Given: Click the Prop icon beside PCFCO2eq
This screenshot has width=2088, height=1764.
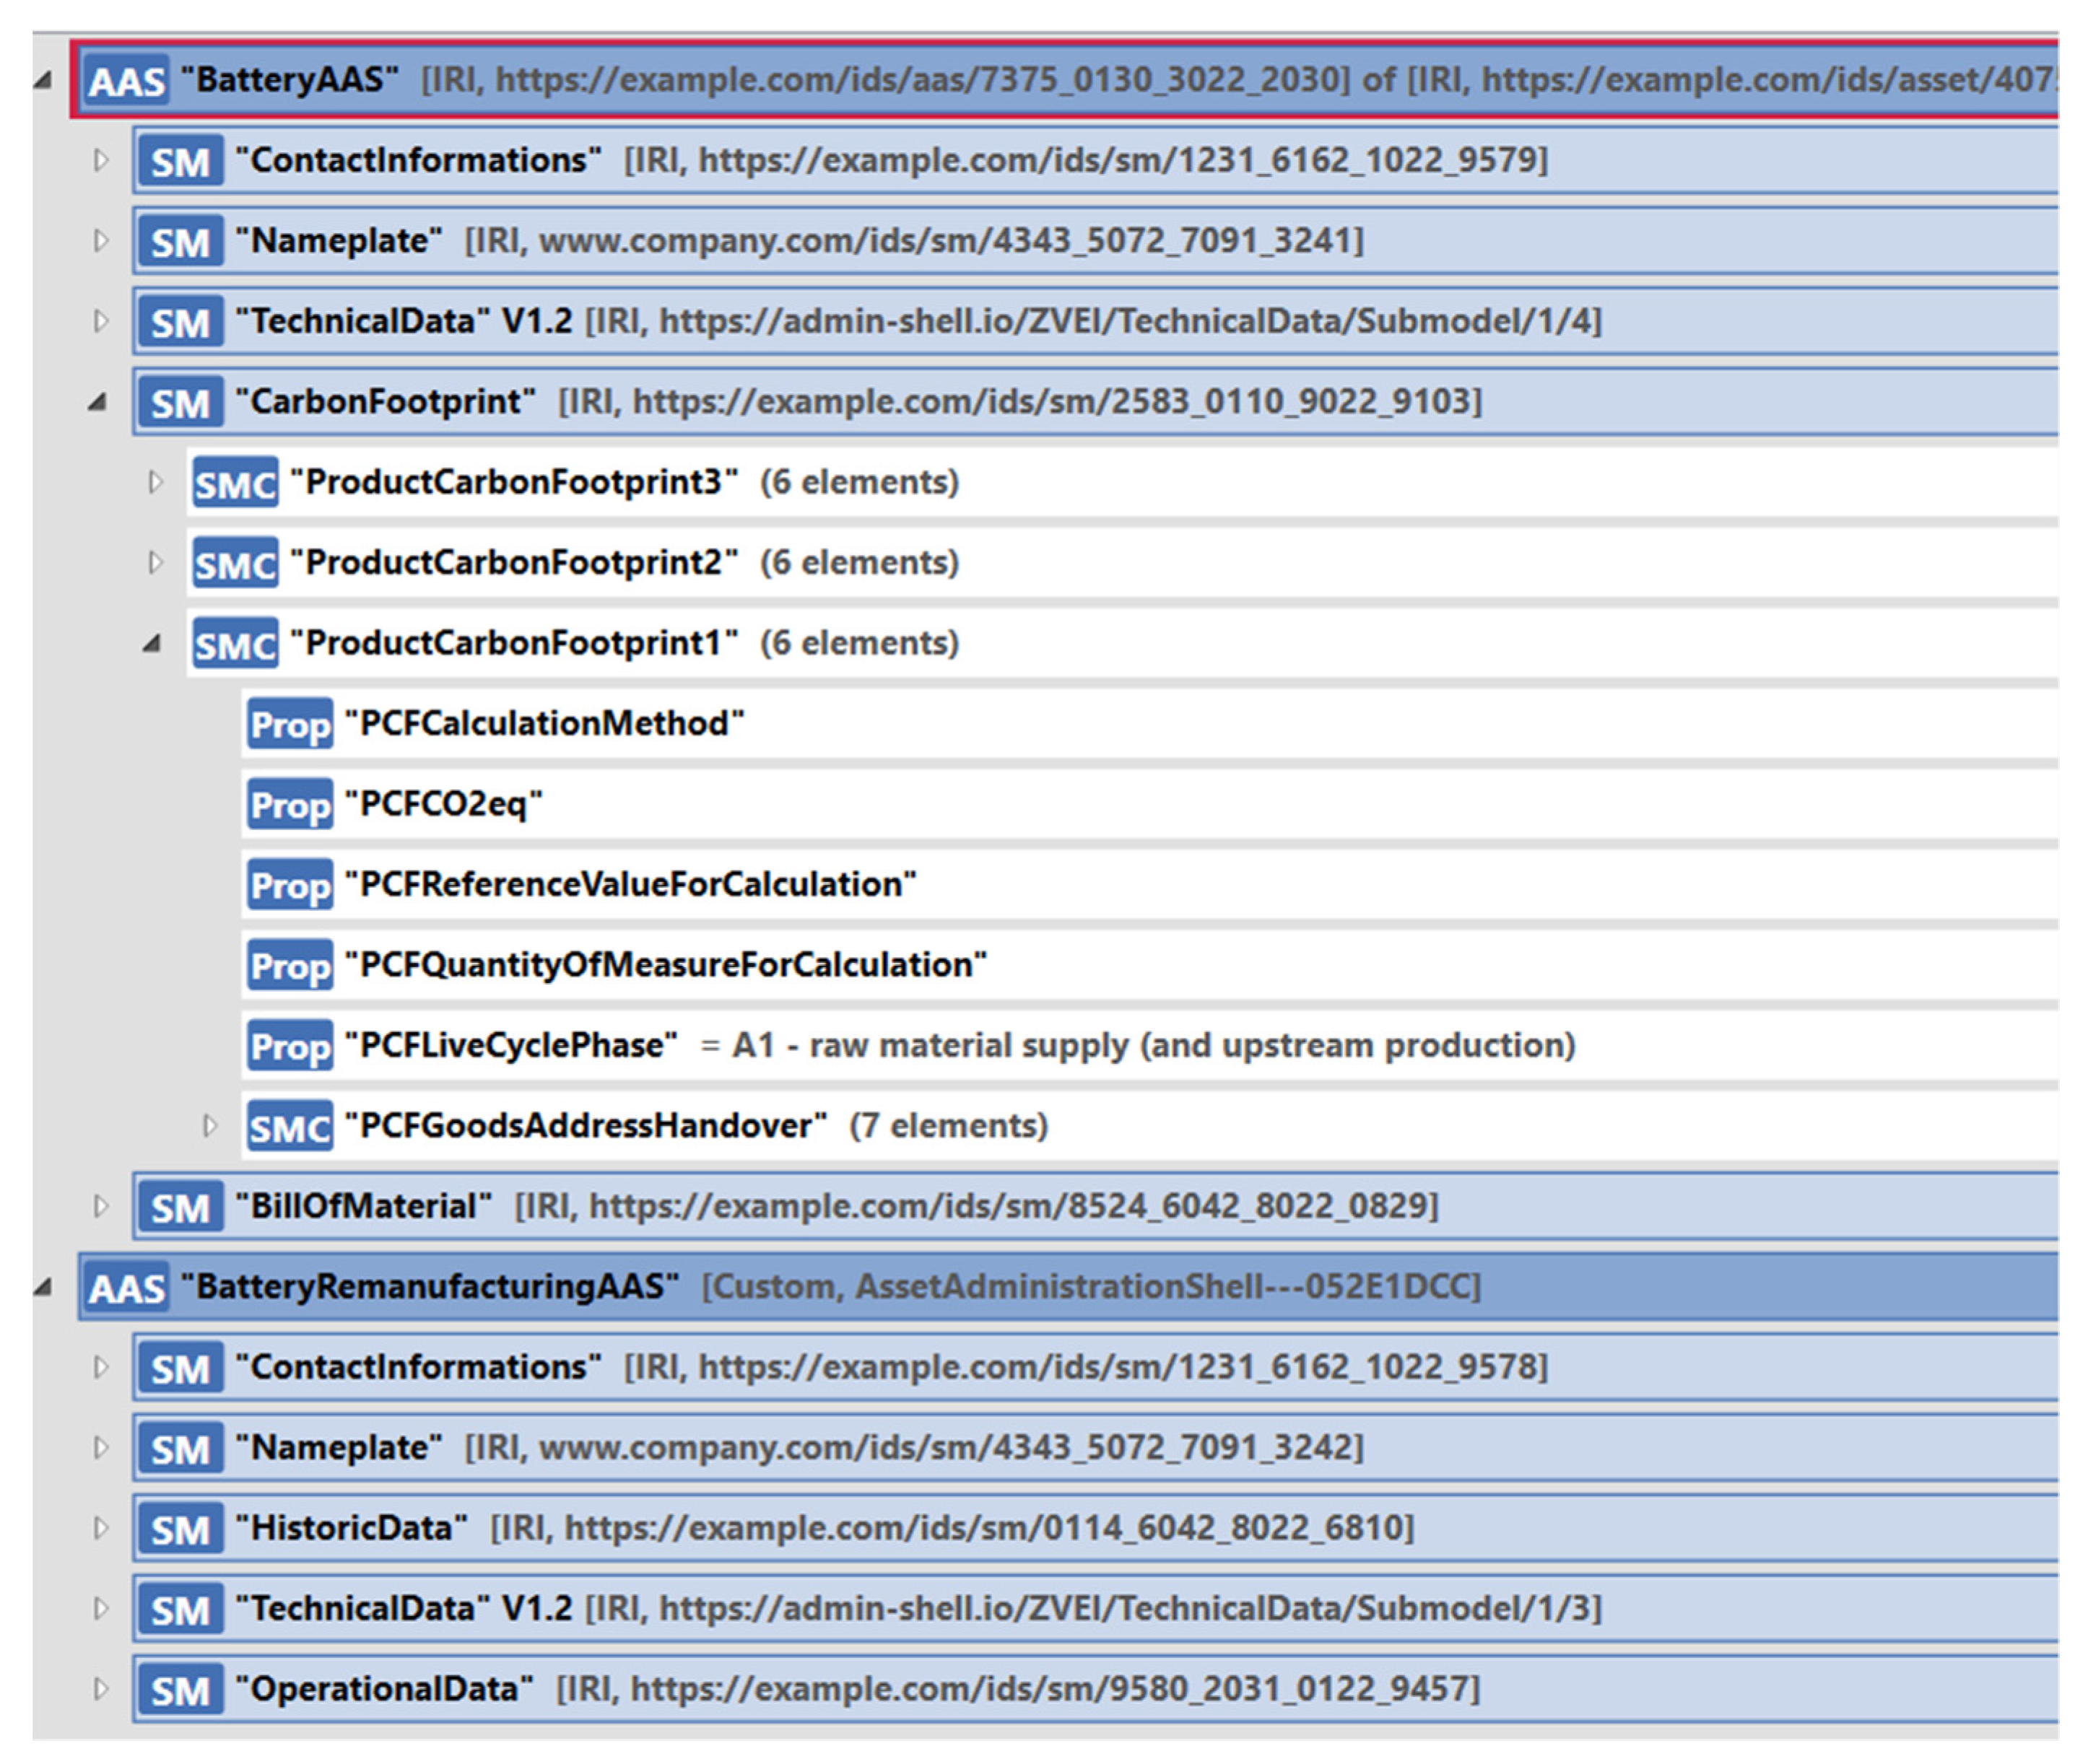Looking at the screenshot, I should (290, 805).
